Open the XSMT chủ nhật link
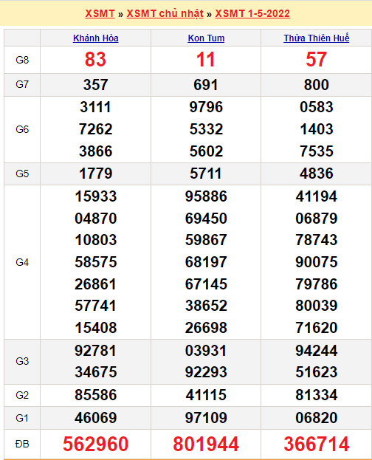Image resolution: width=372 pixels, height=460 pixels. point(165,13)
